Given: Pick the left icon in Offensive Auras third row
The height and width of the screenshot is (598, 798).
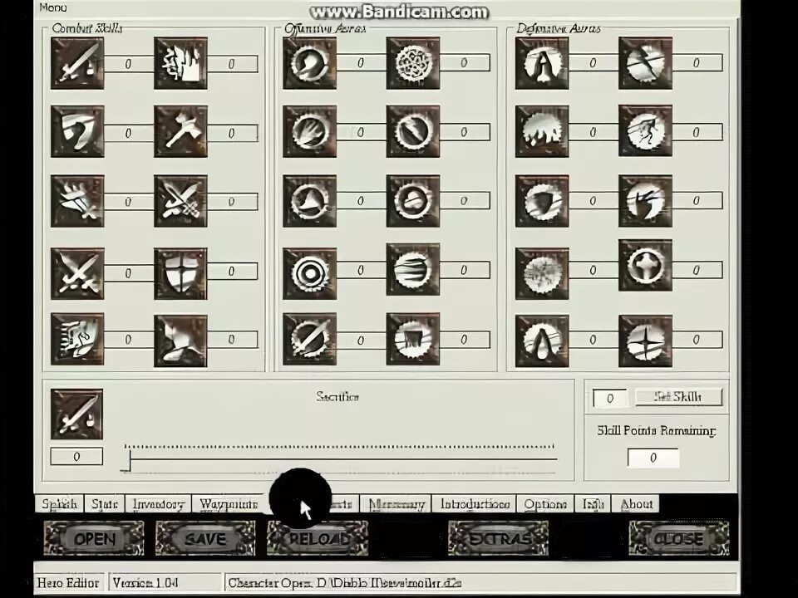Looking at the screenshot, I should pos(310,201).
